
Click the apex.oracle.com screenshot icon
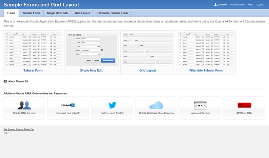click(200, 105)
